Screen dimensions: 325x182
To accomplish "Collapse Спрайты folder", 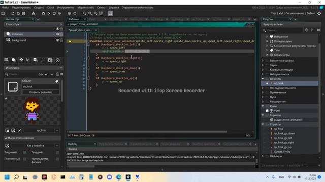I will coord(263,124).
